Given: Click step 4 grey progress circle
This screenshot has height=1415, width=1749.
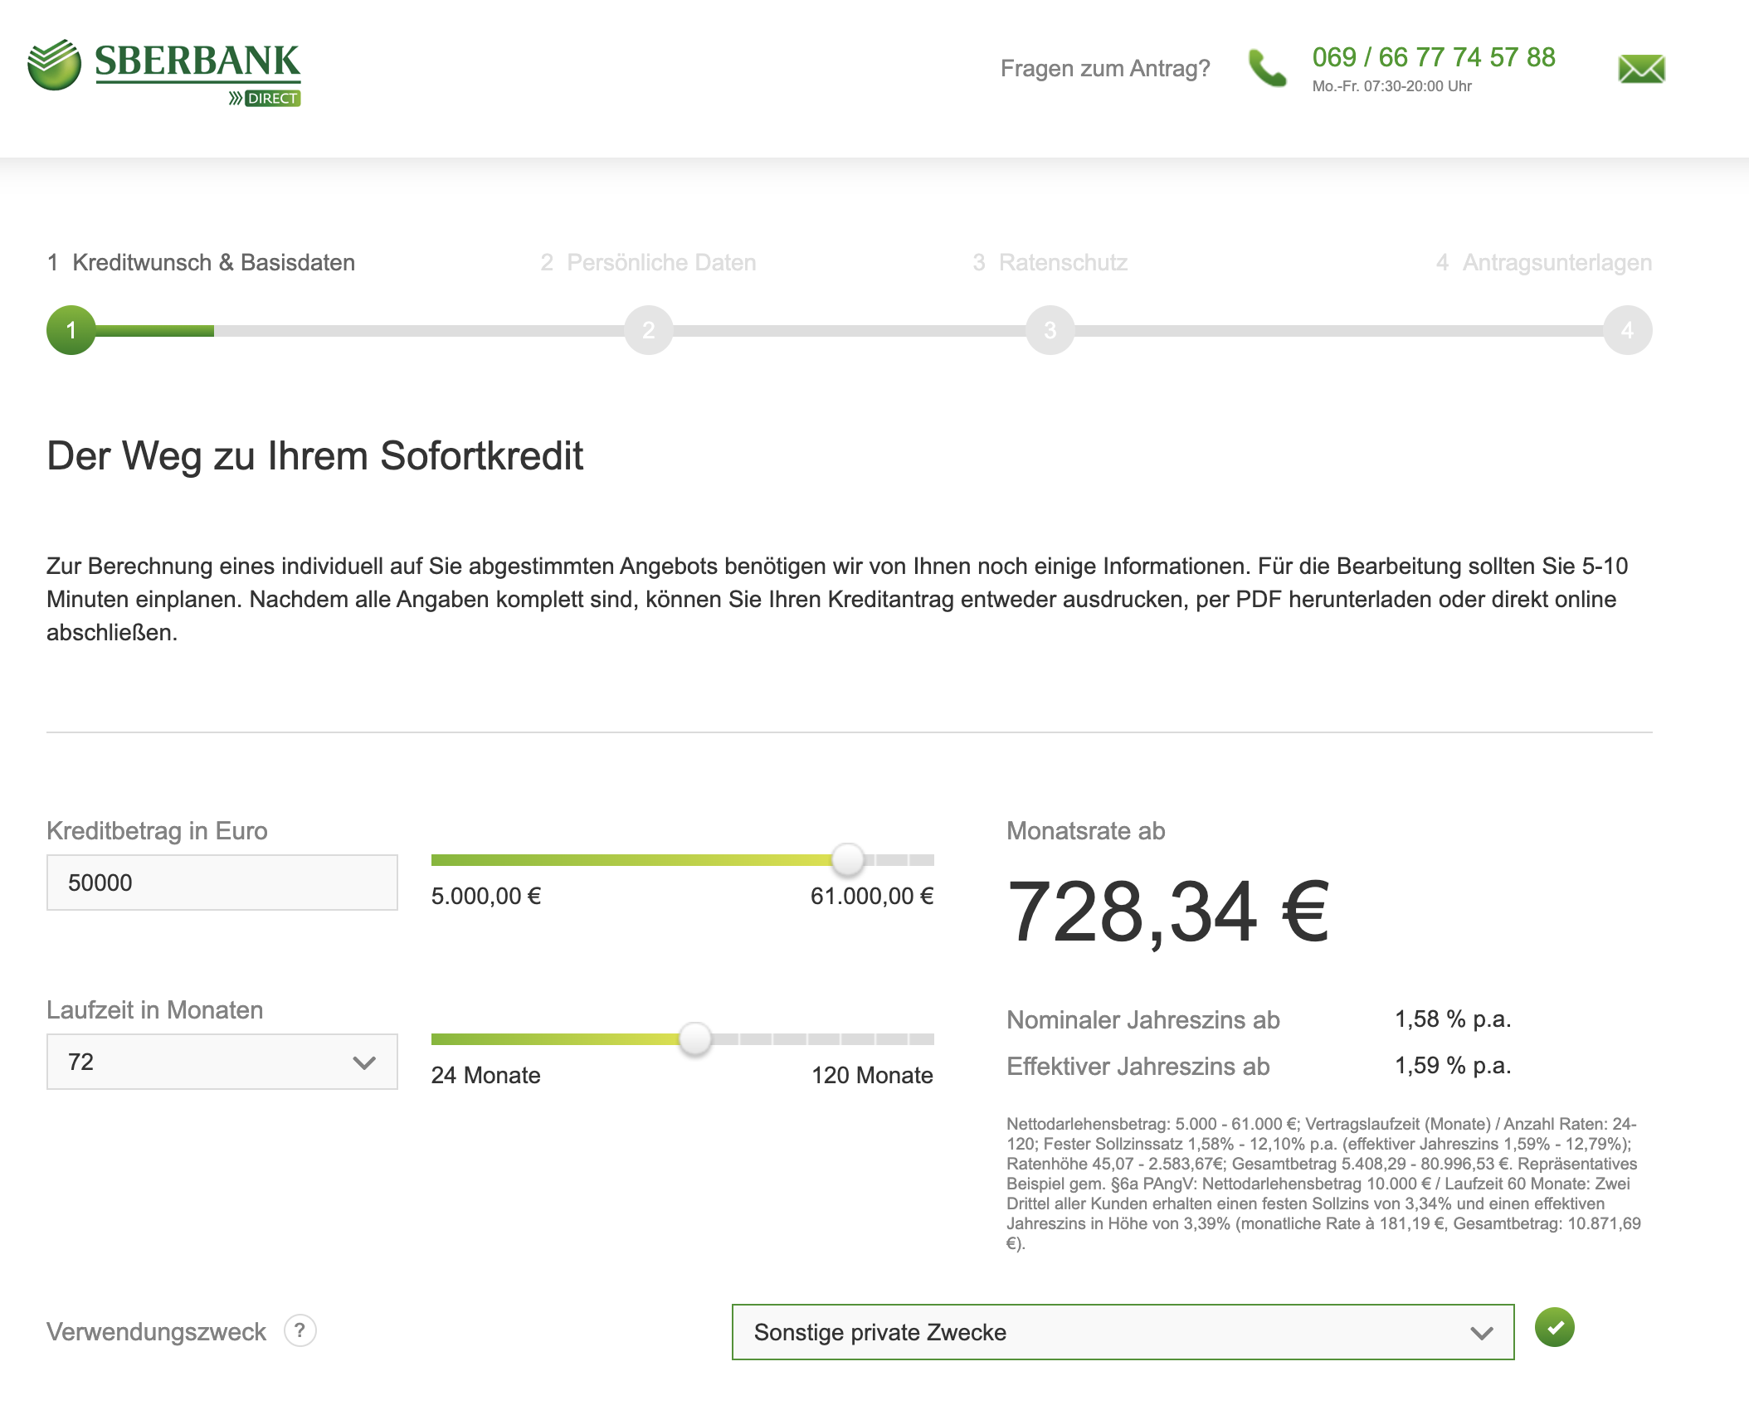Looking at the screenshot, I should point(1628,330).
